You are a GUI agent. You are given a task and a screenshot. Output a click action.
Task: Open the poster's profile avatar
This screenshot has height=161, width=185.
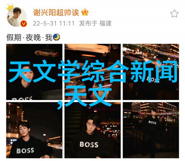[x=17, y=17]
